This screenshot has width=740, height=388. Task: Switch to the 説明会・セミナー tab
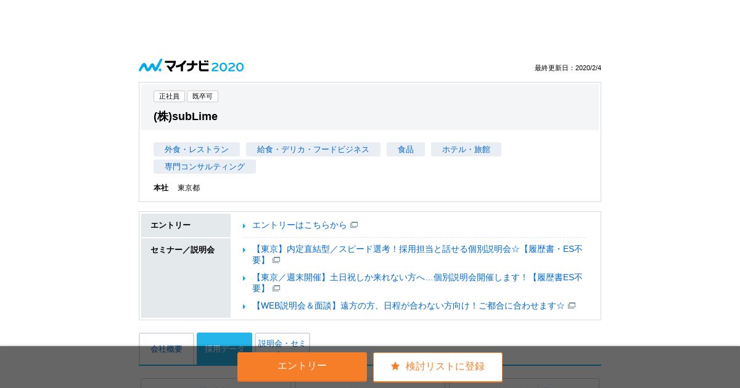tap(282, 349)
